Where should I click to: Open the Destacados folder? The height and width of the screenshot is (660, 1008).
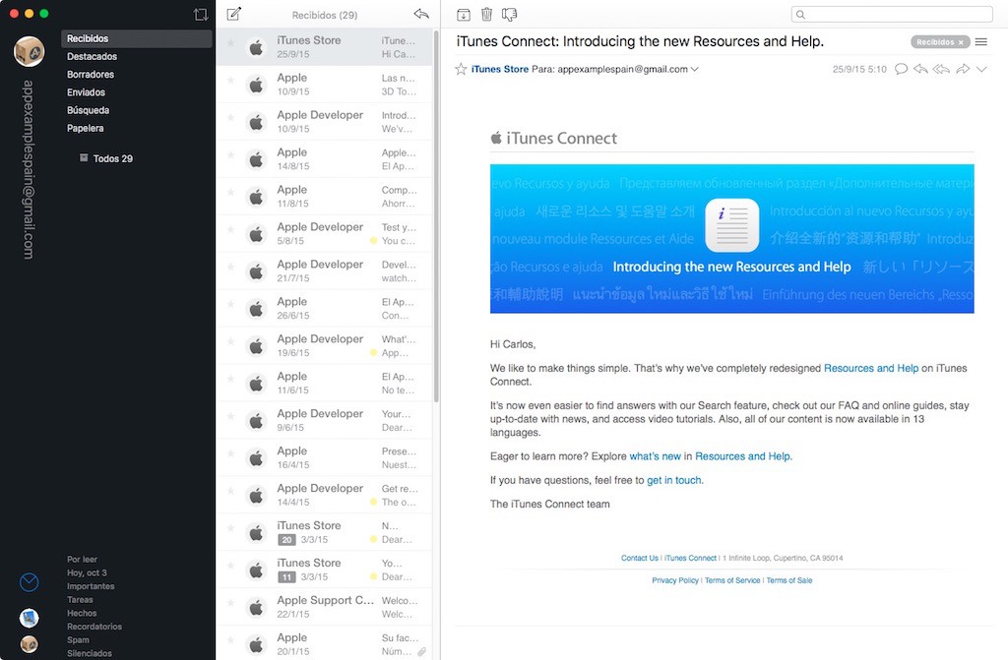coord(92,56)
